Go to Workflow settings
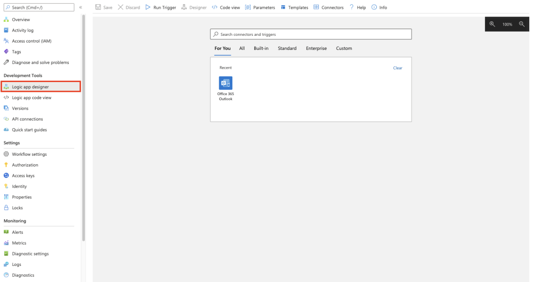Image resolution: width=533 pixels, height=282 pixels. [x=29, y=154]
